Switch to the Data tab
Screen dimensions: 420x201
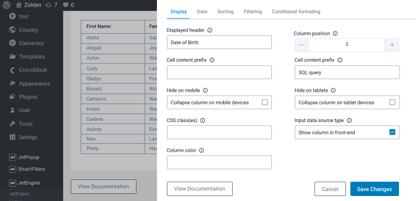click(x=202, y=12)
